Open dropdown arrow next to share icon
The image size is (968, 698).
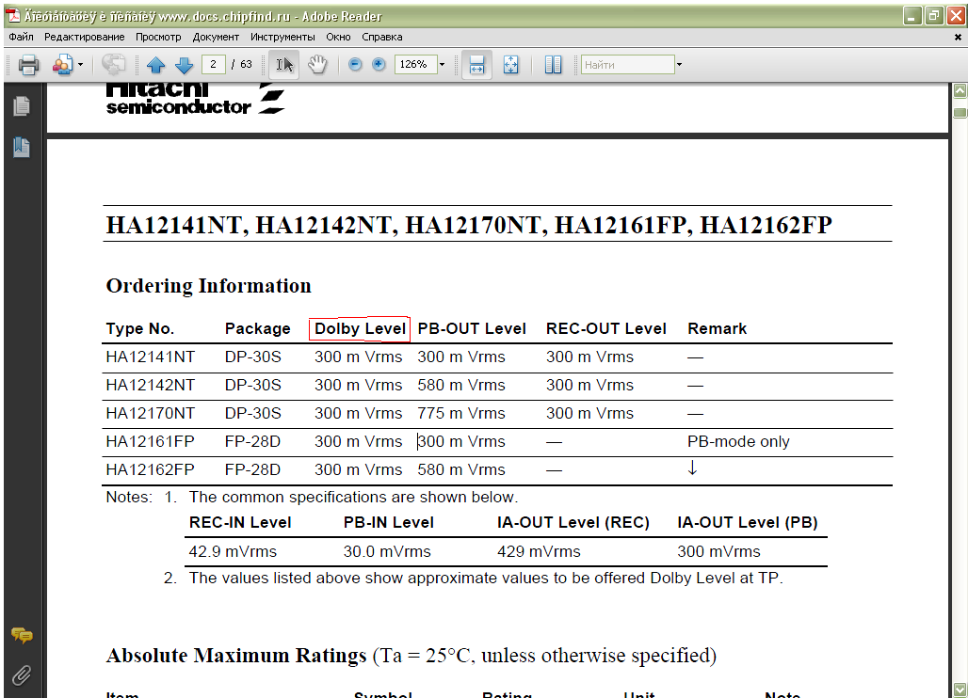click(x=80, y=65)
